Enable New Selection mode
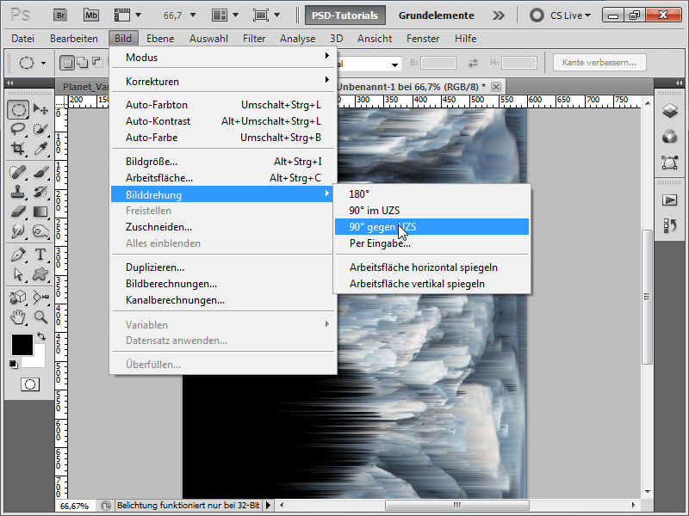689x516 pixels. click(x=67, y=63)
